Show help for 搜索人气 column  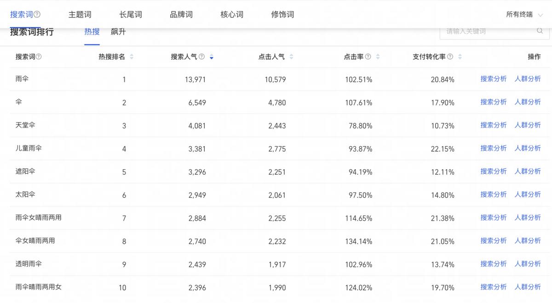(x=202, y=57)
